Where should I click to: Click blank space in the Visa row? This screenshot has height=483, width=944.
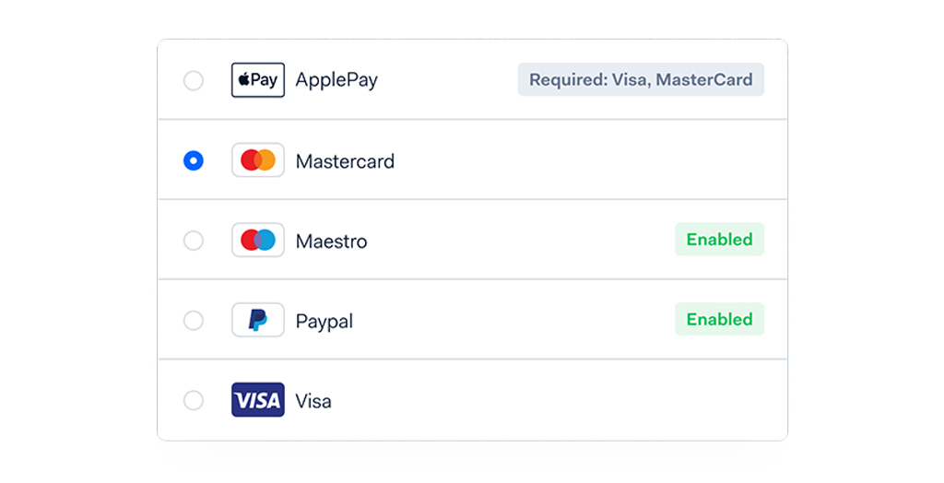point(554,400)
